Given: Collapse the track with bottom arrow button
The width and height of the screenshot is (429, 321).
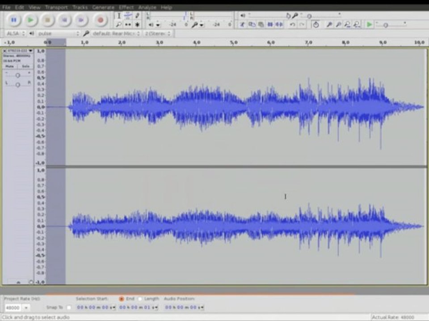Looking at the screenshot, I should point(18,282).
